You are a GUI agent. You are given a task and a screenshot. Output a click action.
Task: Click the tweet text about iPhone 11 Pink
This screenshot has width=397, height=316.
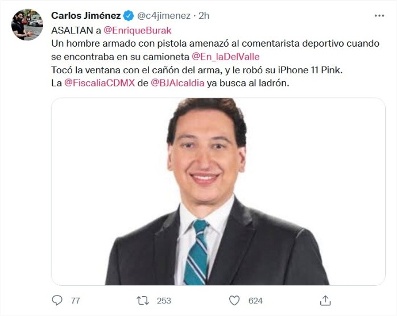coord(197,70)
